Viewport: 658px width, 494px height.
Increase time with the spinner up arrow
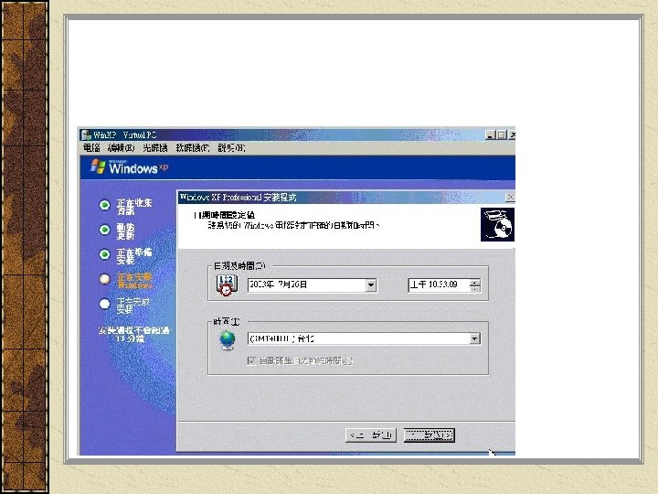pyautogui.click(x=475, y=282)
